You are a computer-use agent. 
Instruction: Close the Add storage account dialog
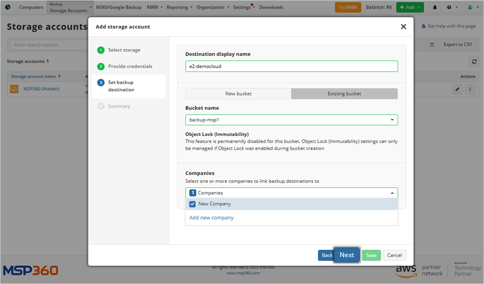[x=403, y=26]
